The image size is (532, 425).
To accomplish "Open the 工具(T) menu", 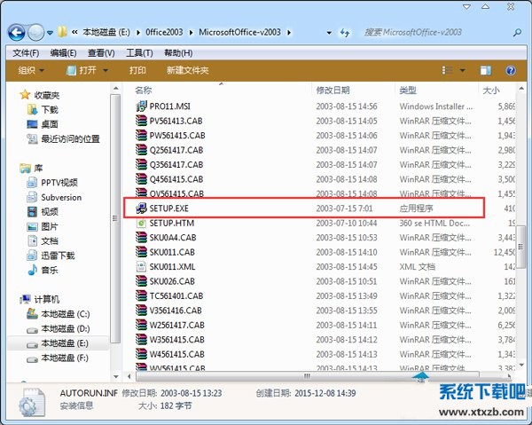I will [140, 53].
